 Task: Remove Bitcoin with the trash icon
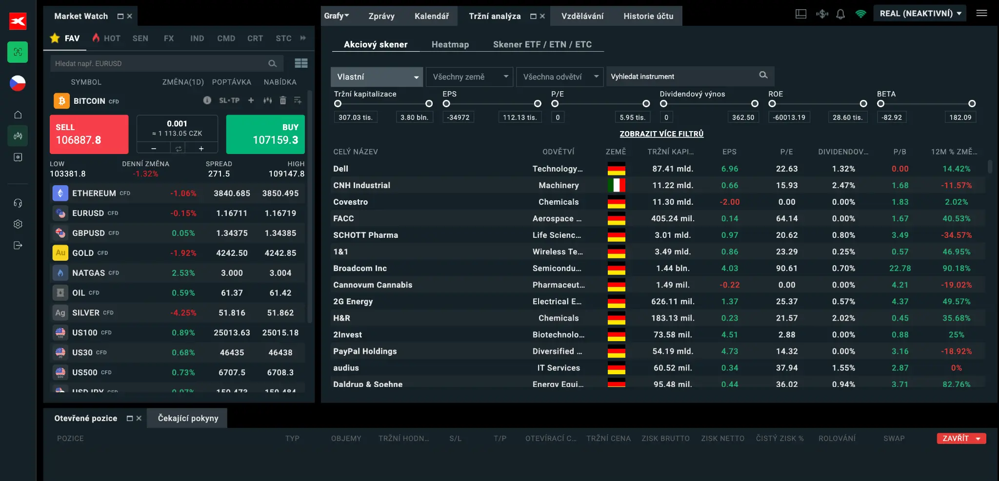282,100
